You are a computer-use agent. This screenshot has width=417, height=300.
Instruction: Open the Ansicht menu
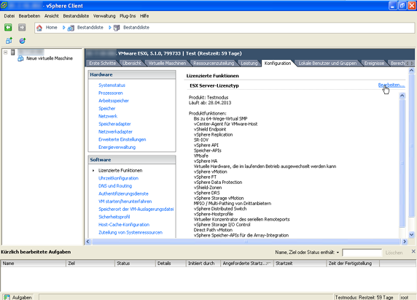52,16
